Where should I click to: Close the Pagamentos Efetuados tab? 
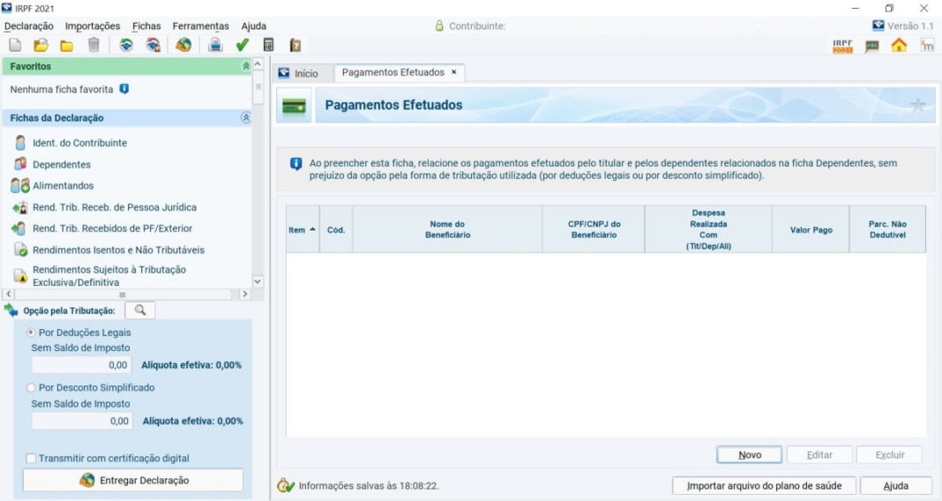click(x=454, y=72)
